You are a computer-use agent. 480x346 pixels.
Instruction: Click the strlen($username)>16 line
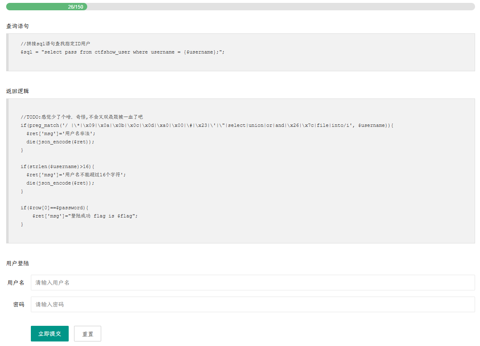[58, 167]
